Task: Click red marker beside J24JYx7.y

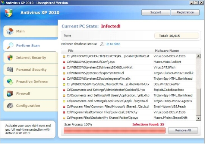Action: [64, 112]
